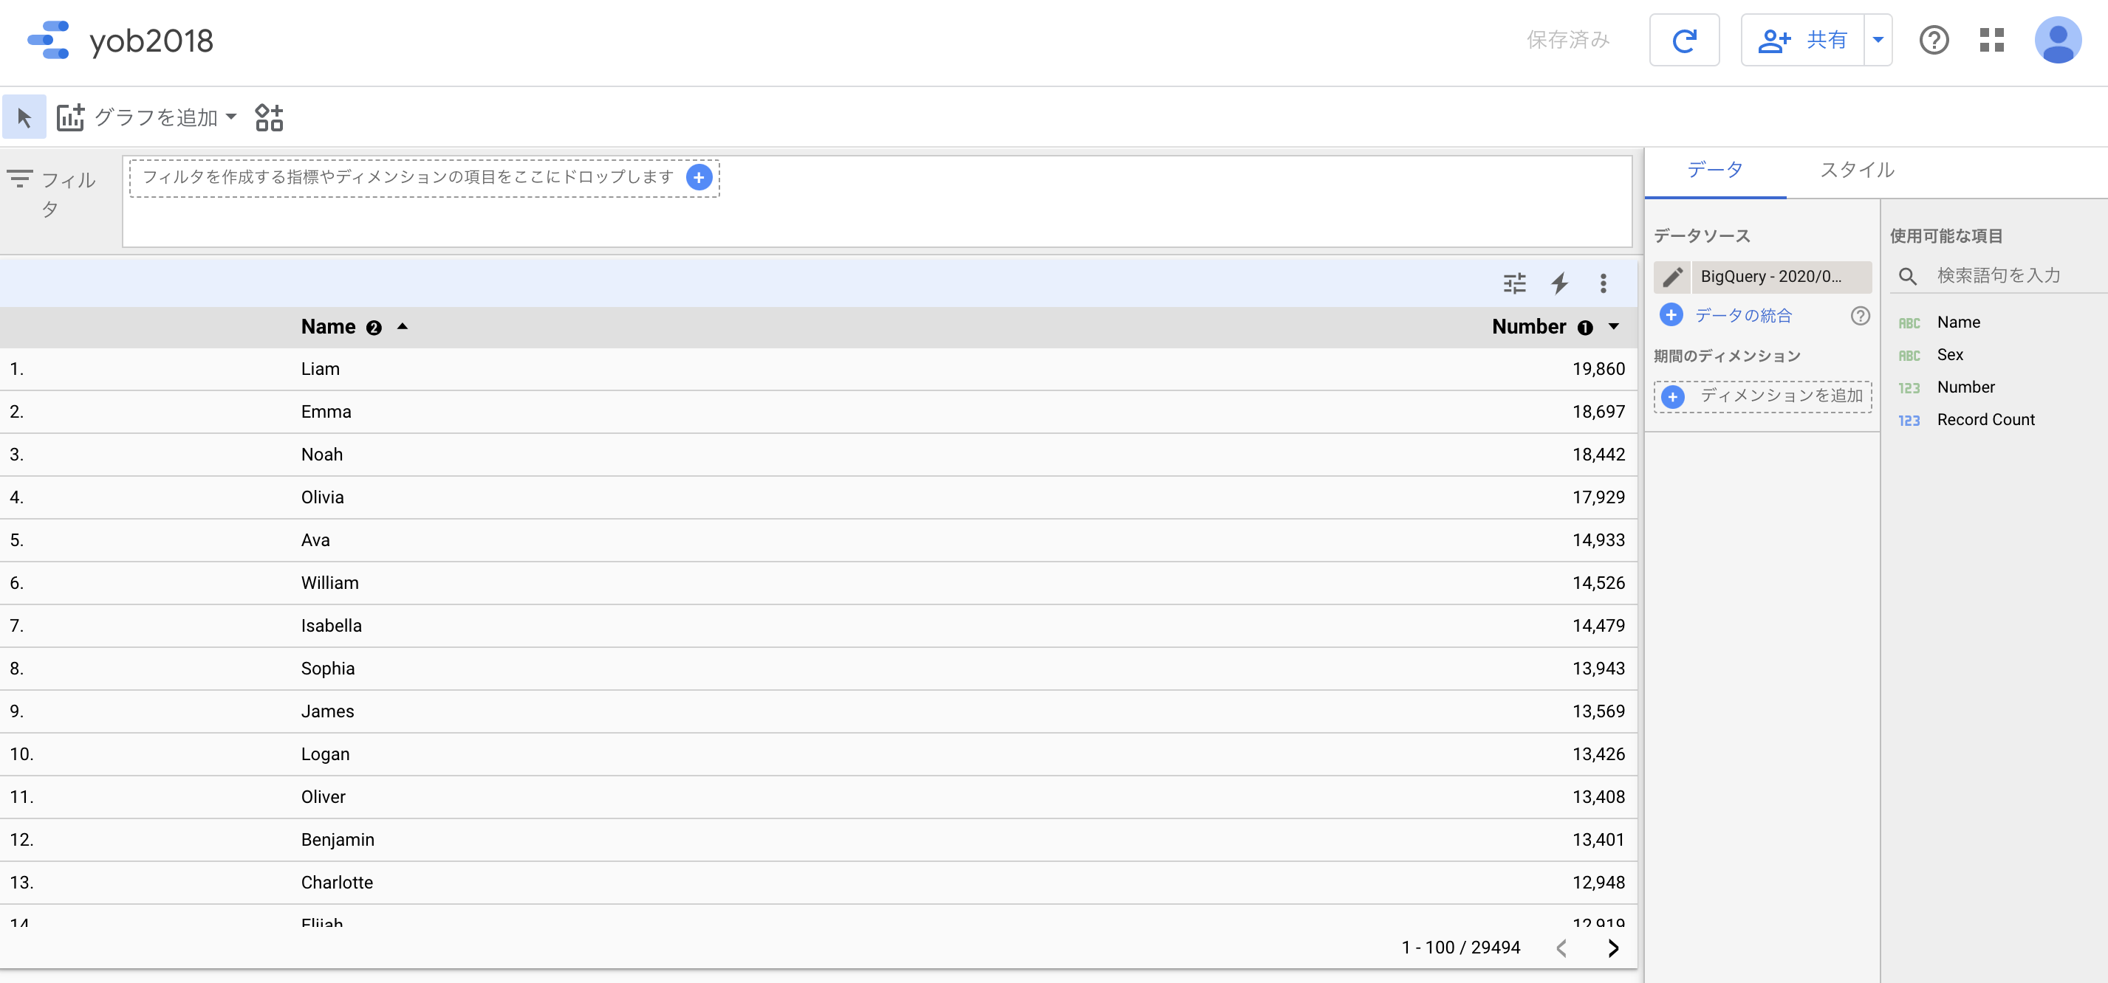The height and width of the screenshot is (983, 2108).
Task: Sort by the Name column header
Action: click(328, 327)
